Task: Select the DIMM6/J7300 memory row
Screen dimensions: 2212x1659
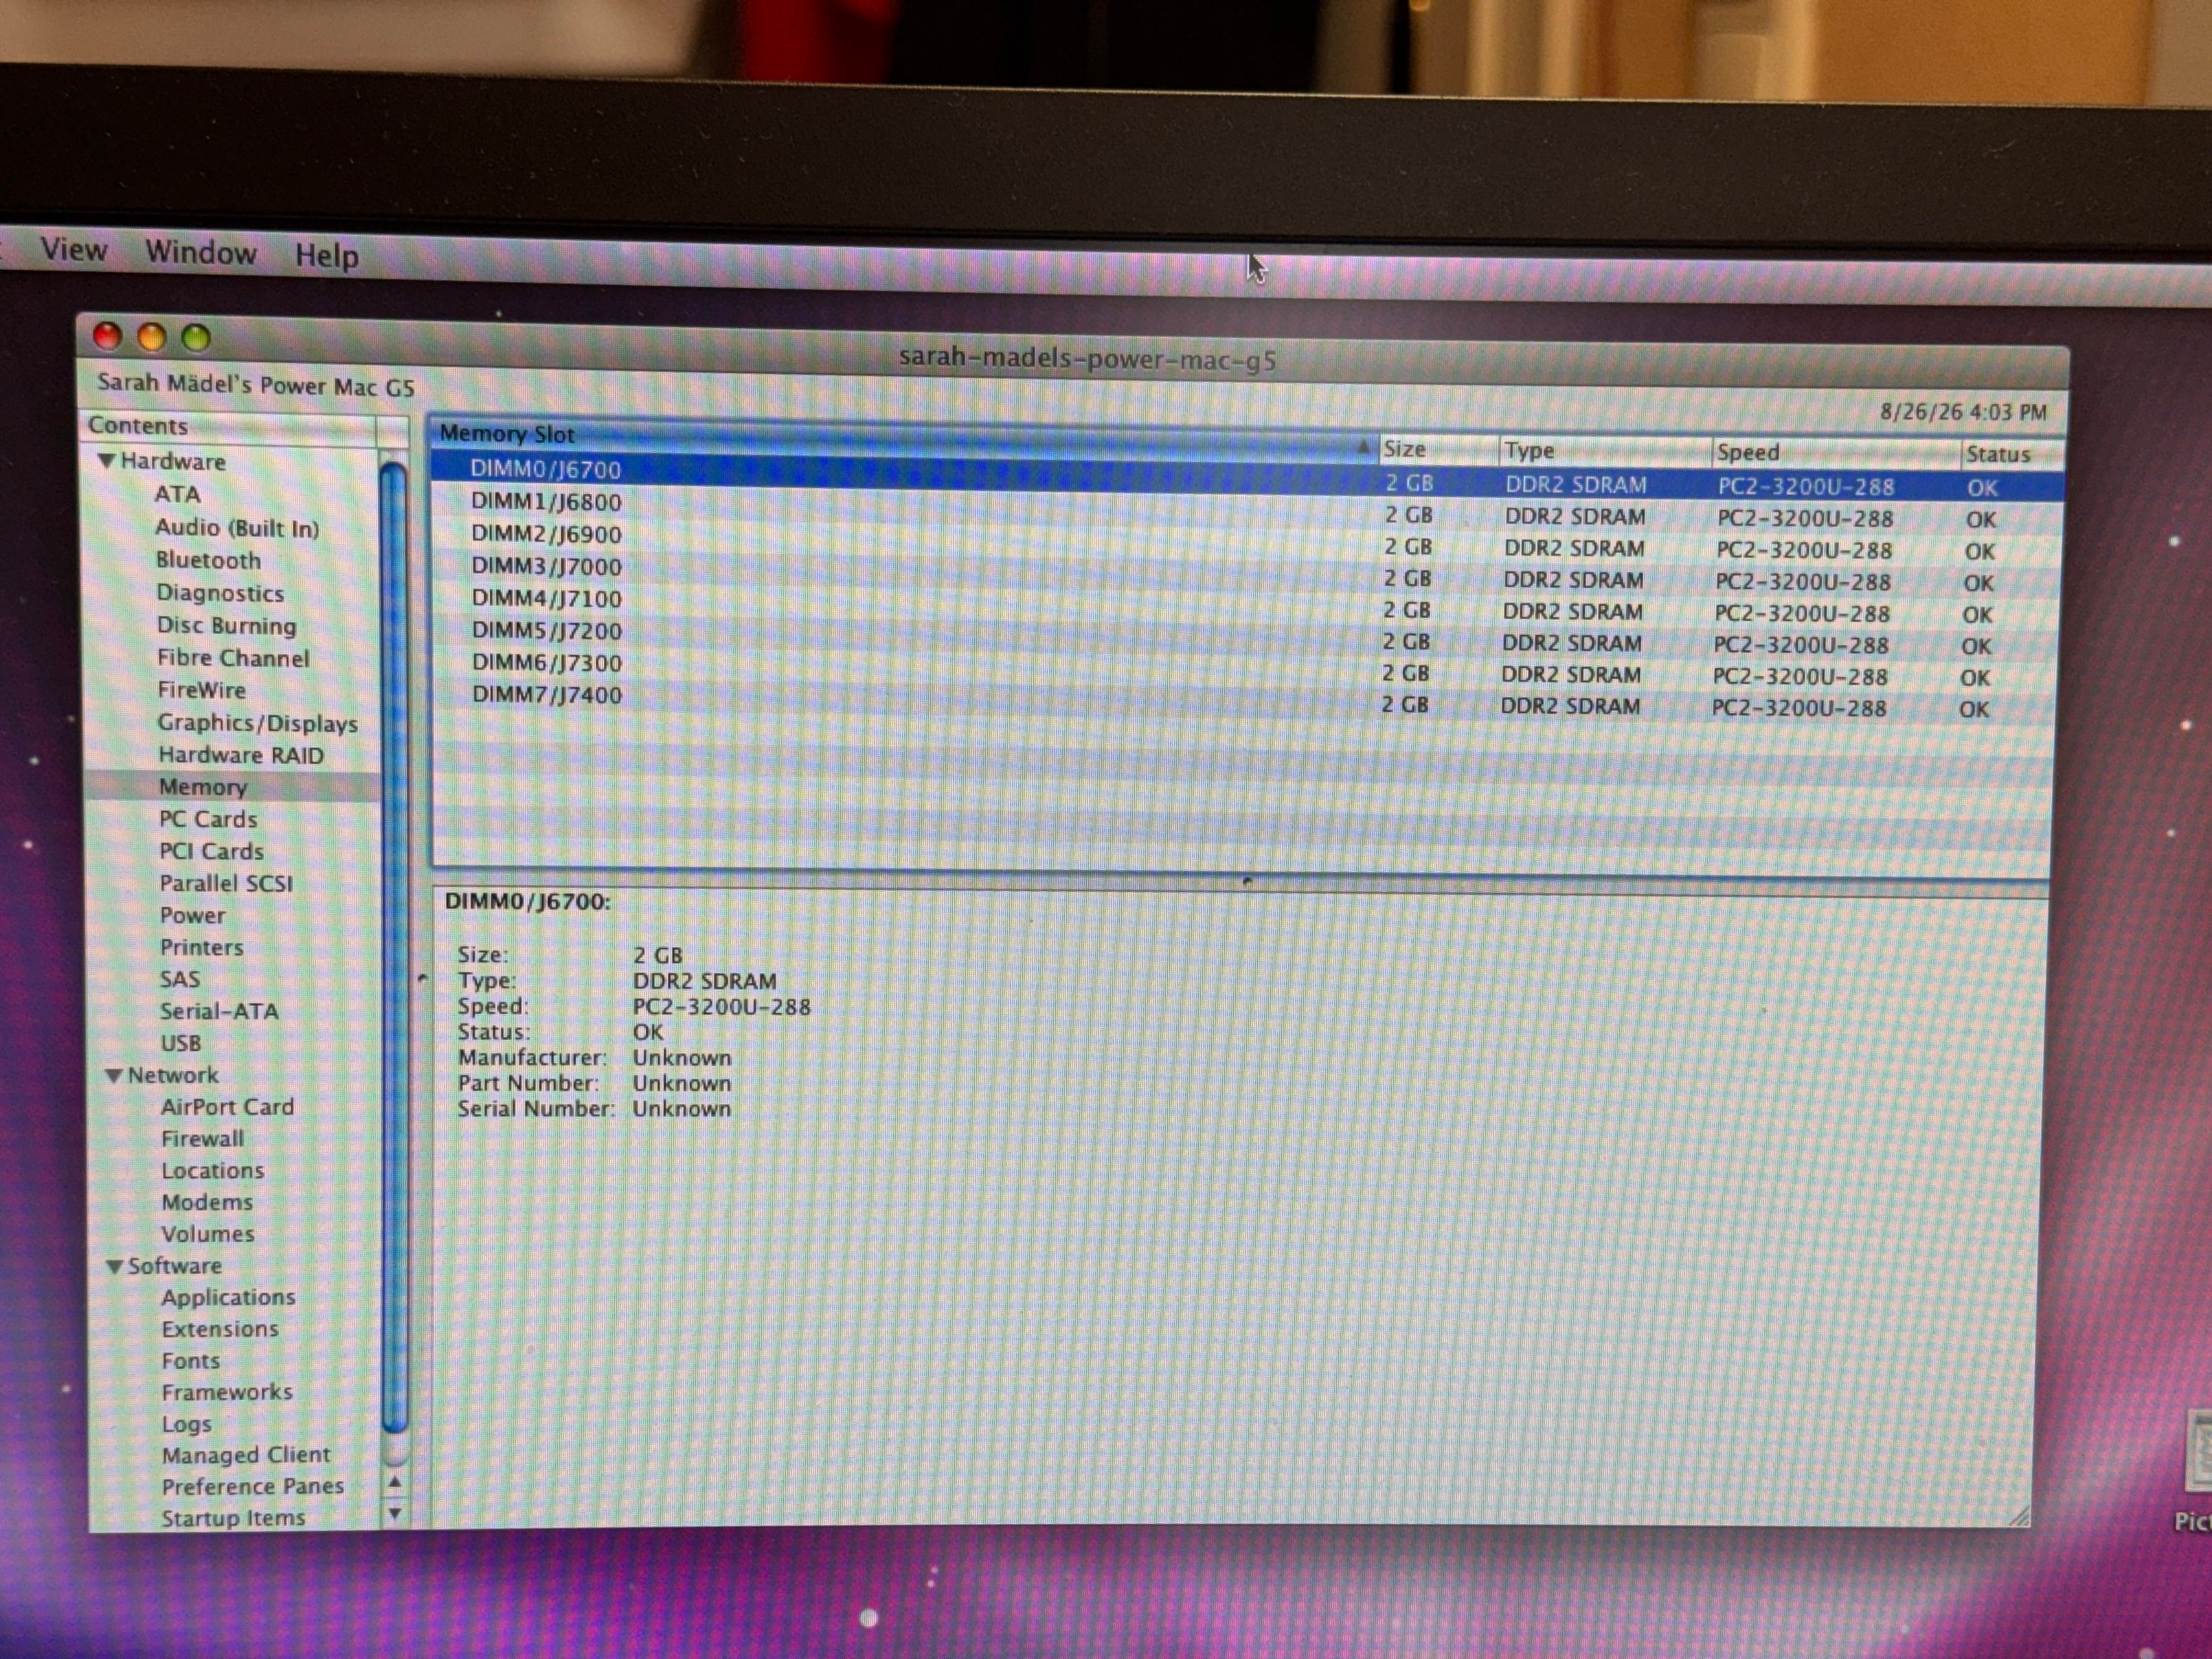Action: pos(1244,670)
